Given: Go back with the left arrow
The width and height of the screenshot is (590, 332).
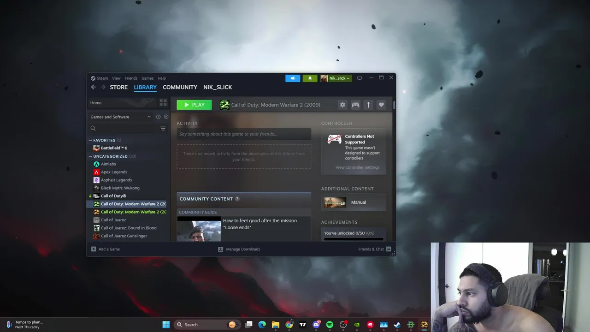Looking at the screenshot, I should pos(94,87).
